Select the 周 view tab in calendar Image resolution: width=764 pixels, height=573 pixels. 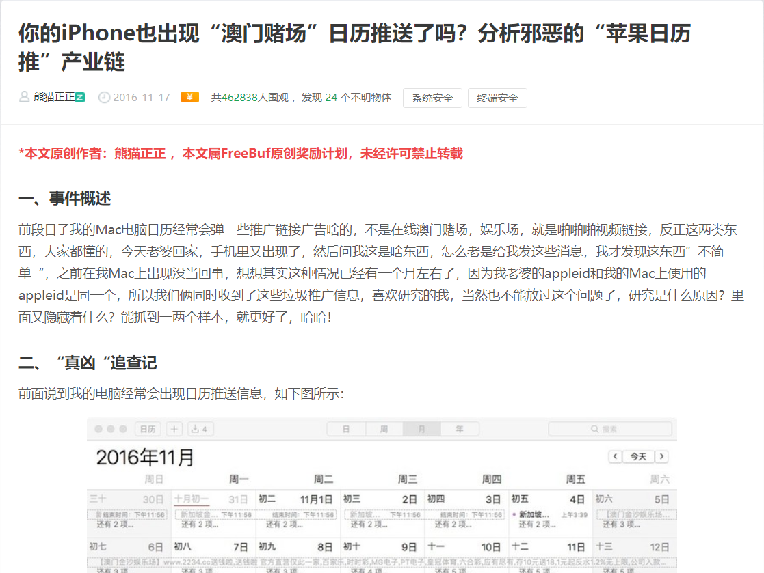(384, 429)
